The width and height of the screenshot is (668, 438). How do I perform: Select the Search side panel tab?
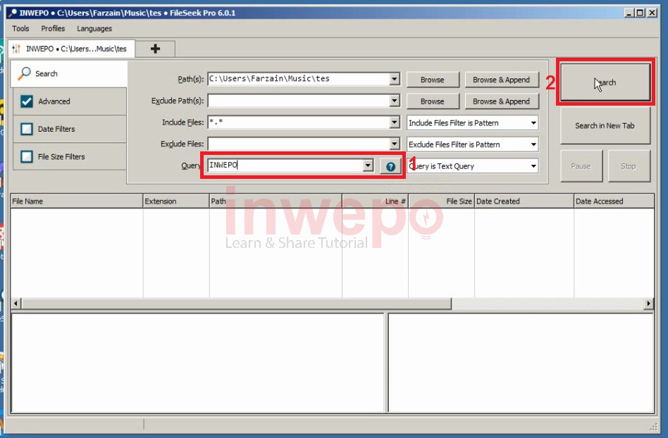[x=68, y=74]
